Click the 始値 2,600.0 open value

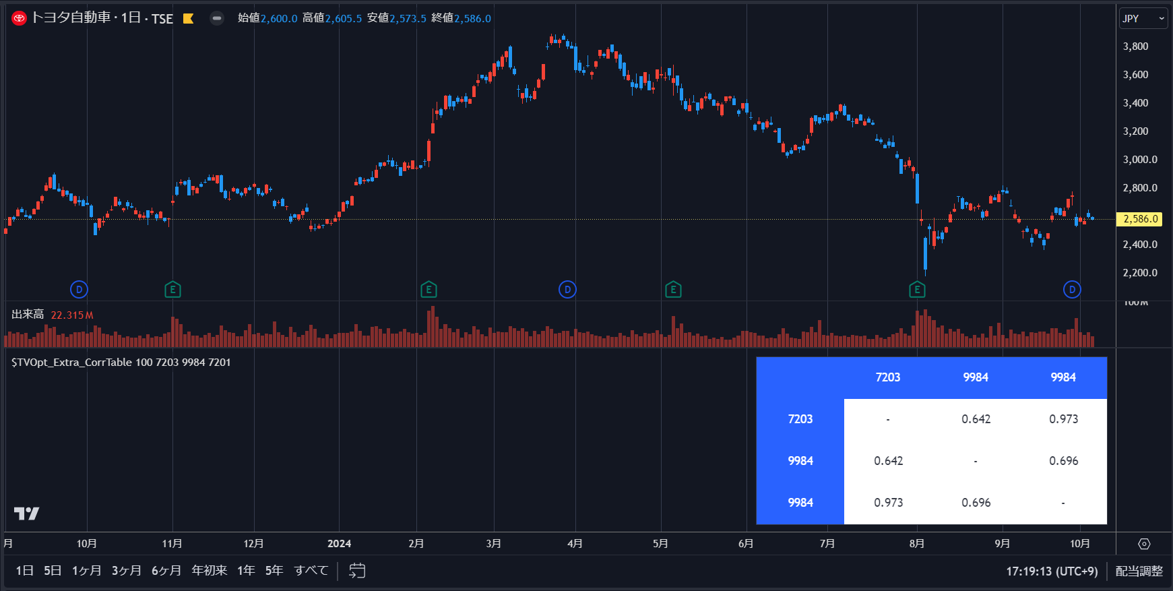[x=267, y=18]
